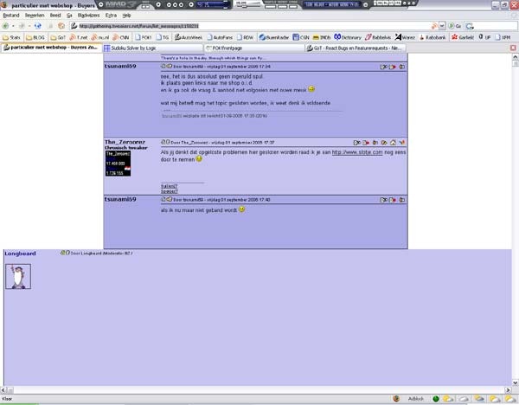
Task: Open the AutoWeek bookmark
Action: click(189, 37)
